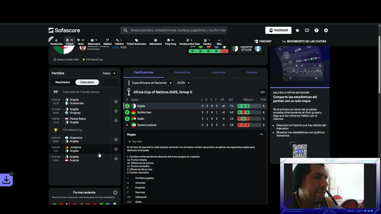Screen dimensions: 381x214
Task: Open the help question mark icon
Action: pyautogui.click(x=316, y=30)
